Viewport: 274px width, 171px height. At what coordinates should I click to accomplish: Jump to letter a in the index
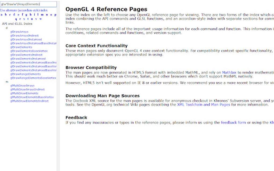(2, 15)
